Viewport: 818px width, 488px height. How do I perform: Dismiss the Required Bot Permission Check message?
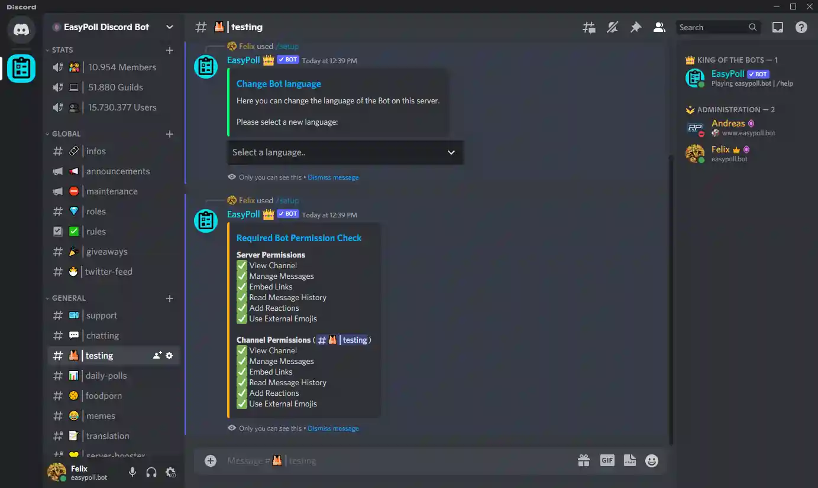[333, 428]
